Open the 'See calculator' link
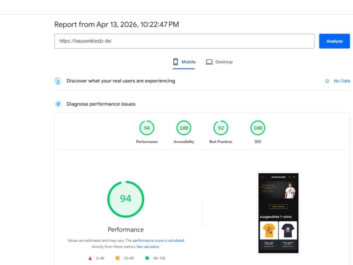The height and width of the screenshot is (265, 353). point(148,247)
